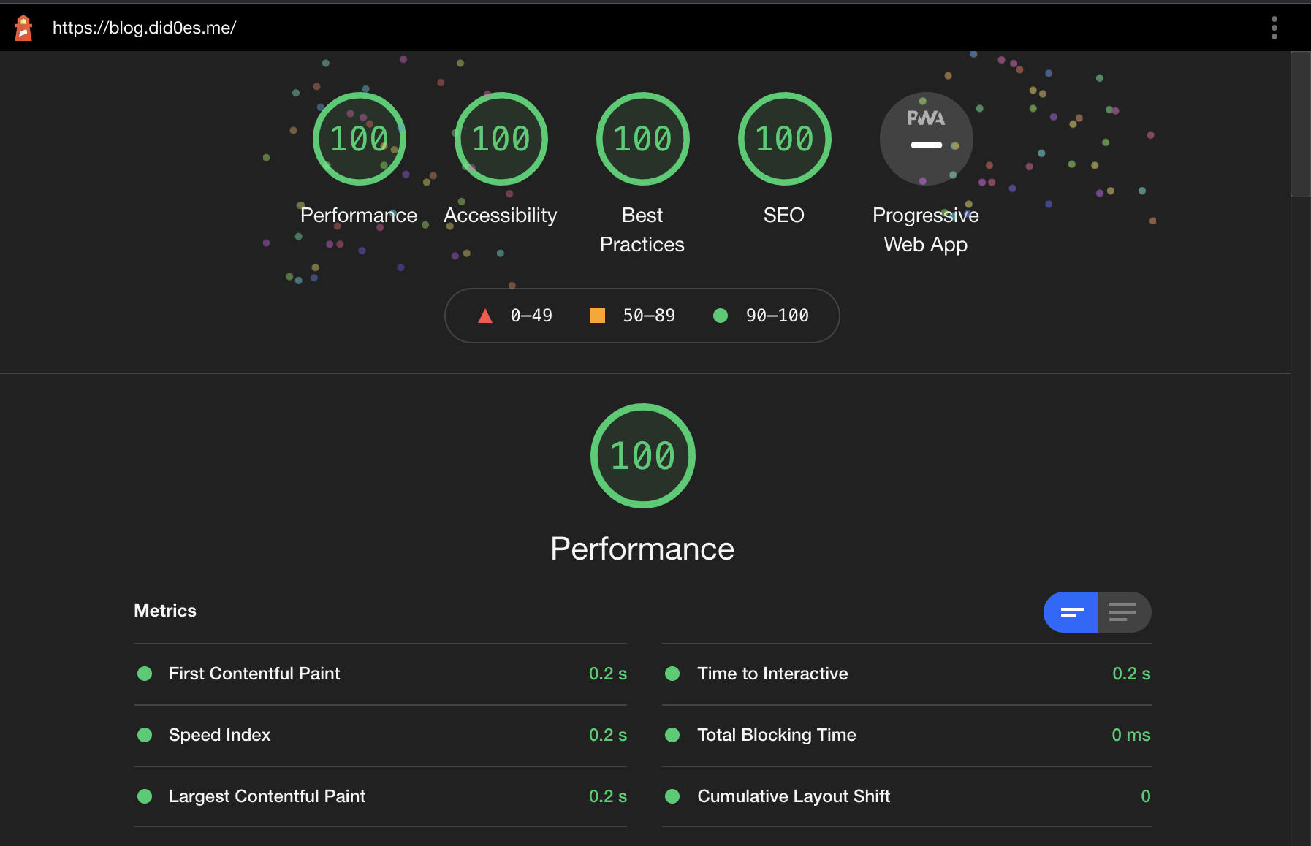This screenshot has width=1311, height=846.
Task: Jump to the Accessibility score gauge
Action: click(501, 139)
